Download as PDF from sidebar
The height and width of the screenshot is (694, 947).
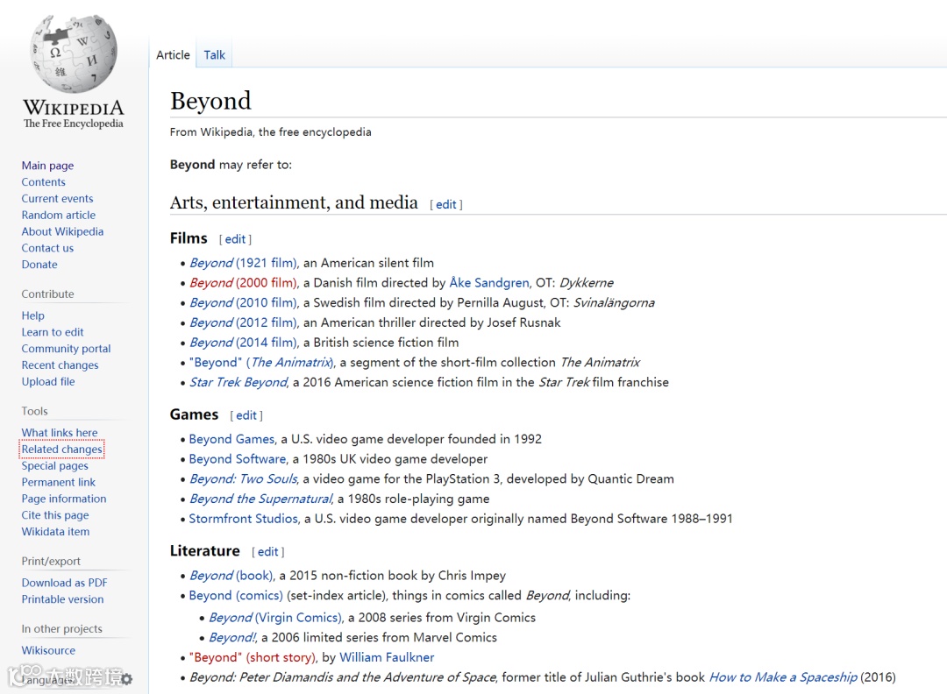pos(65,583)
